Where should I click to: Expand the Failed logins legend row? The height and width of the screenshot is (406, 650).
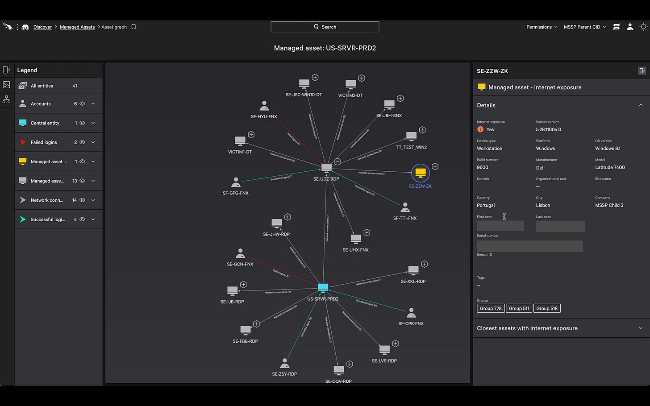tap(93, 142)
